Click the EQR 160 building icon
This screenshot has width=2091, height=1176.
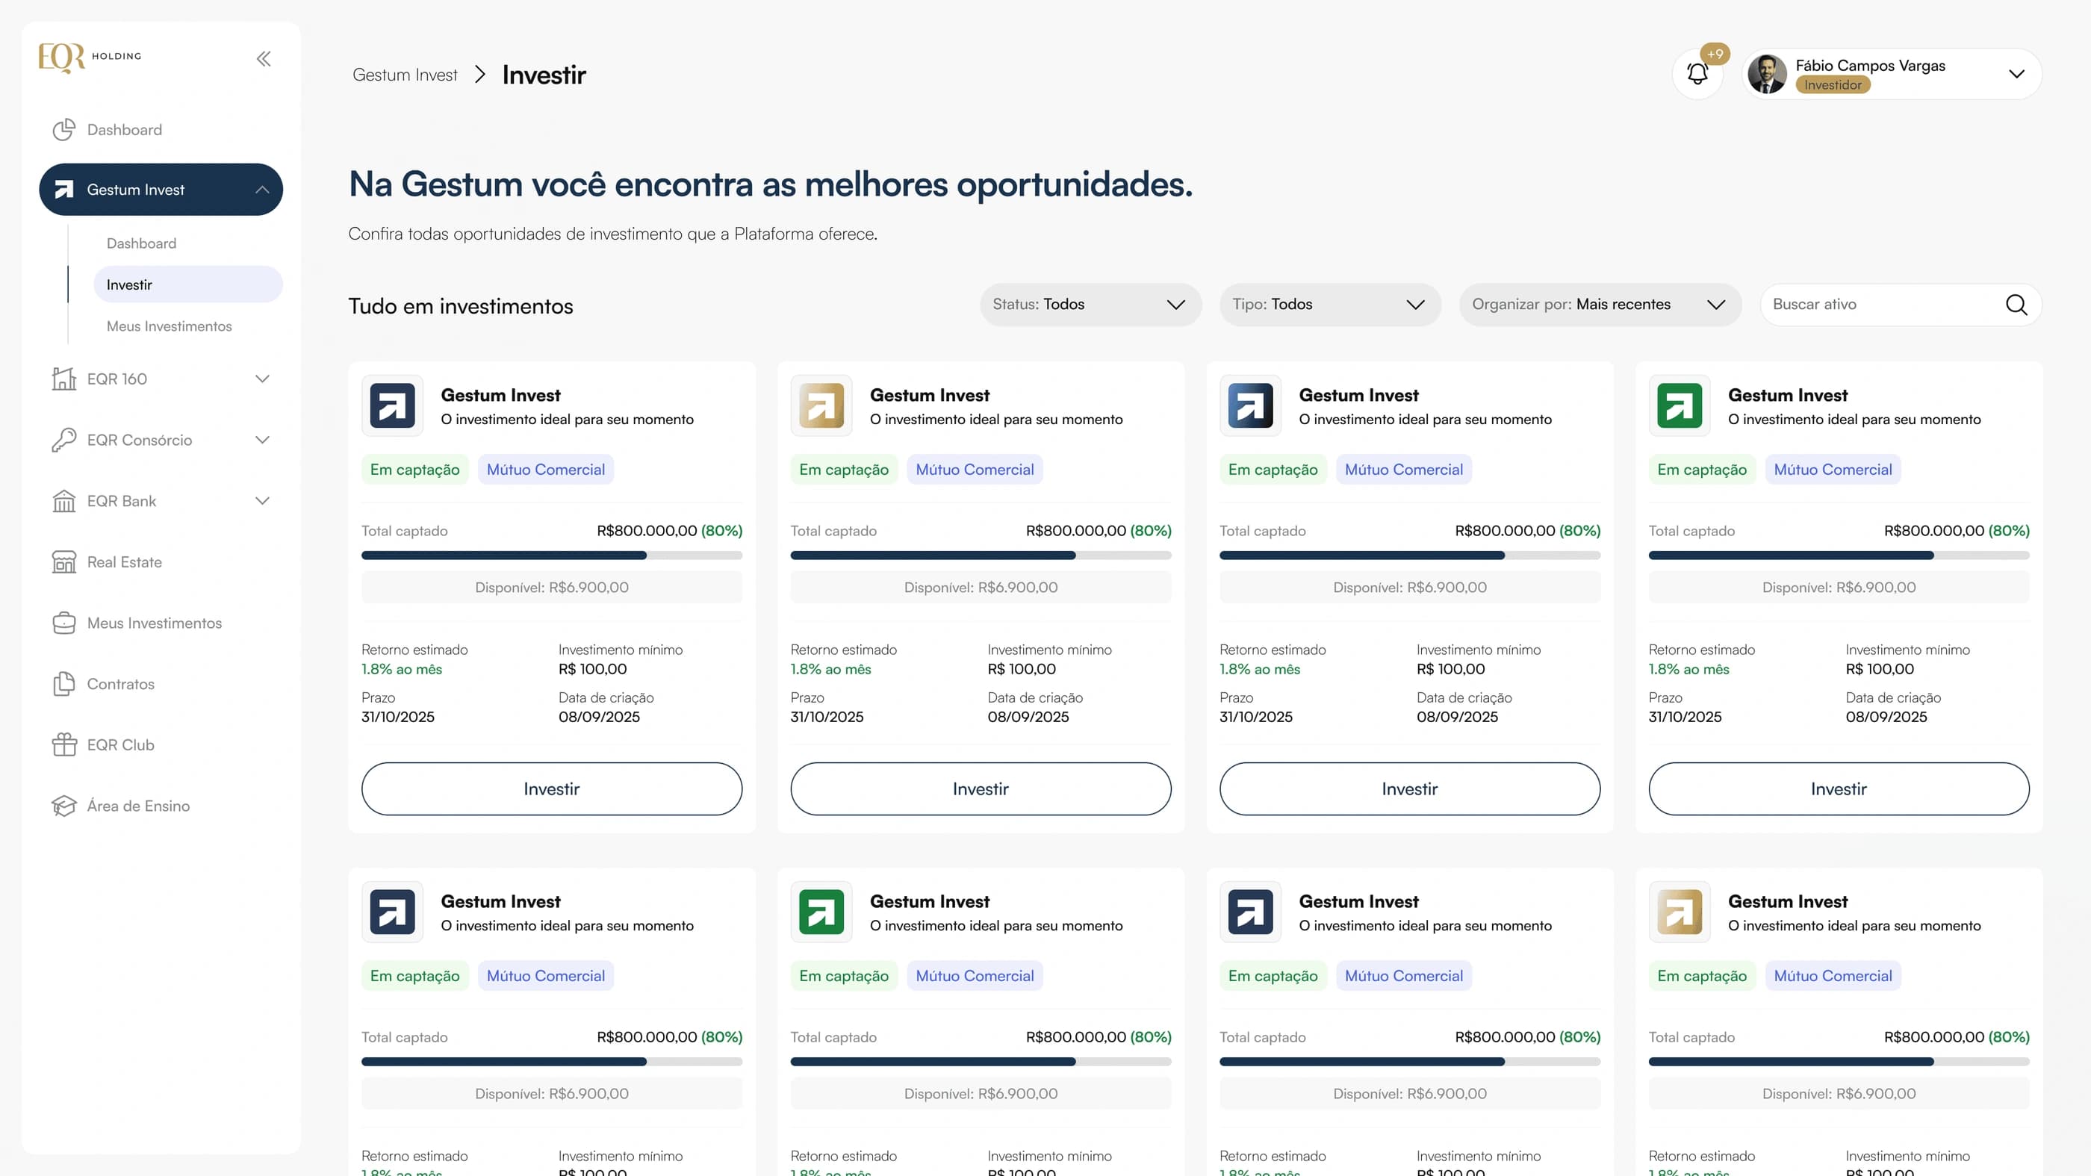coord(64,379)
